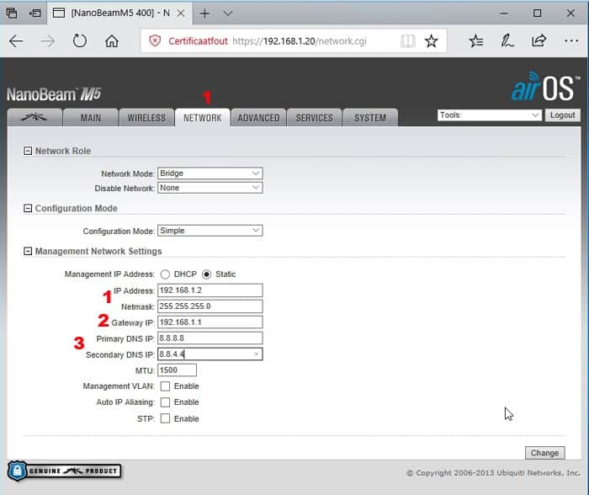Select the Static radio button

tap(206, 274)
